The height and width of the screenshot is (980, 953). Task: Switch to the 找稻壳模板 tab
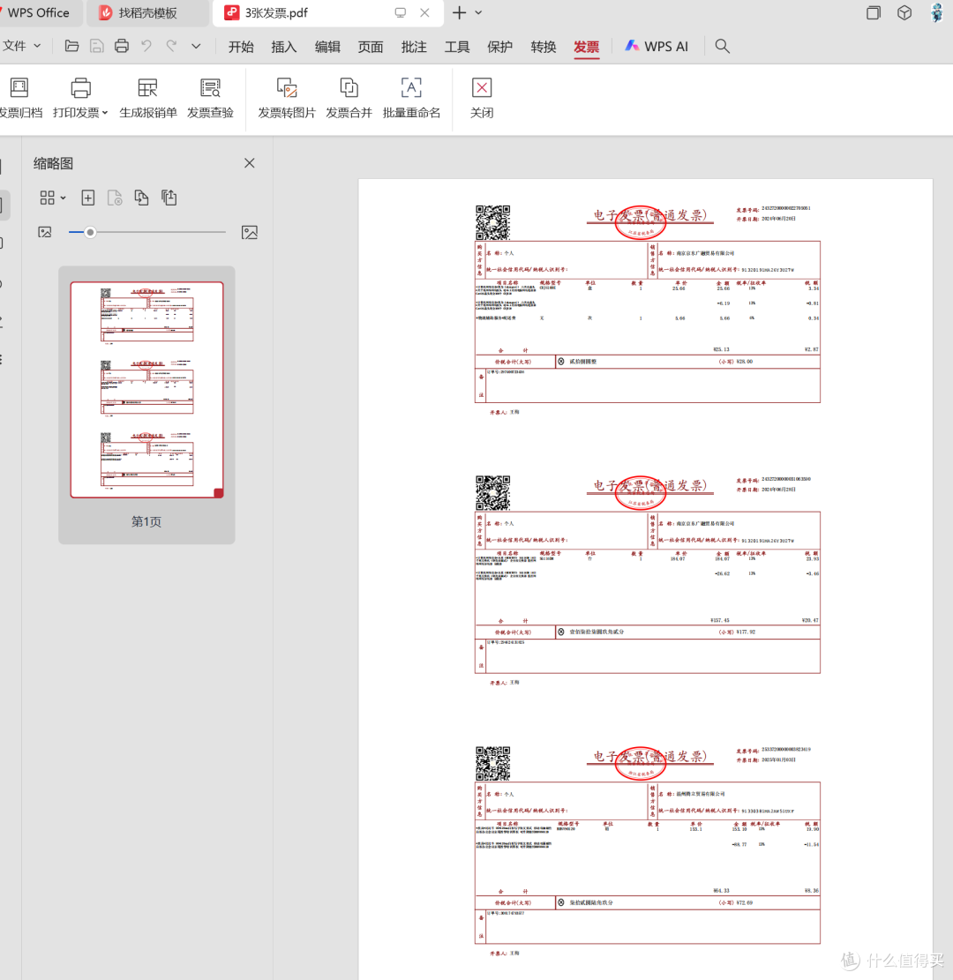(147, 13)
